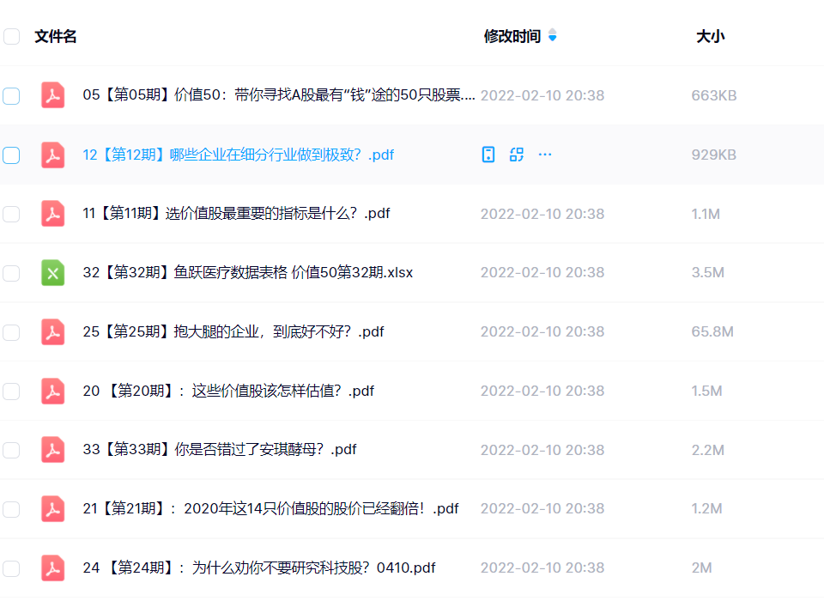Click the size value 1.5M
The width and height of the screenshot is (824, 601).
click(x=706, y=392)
